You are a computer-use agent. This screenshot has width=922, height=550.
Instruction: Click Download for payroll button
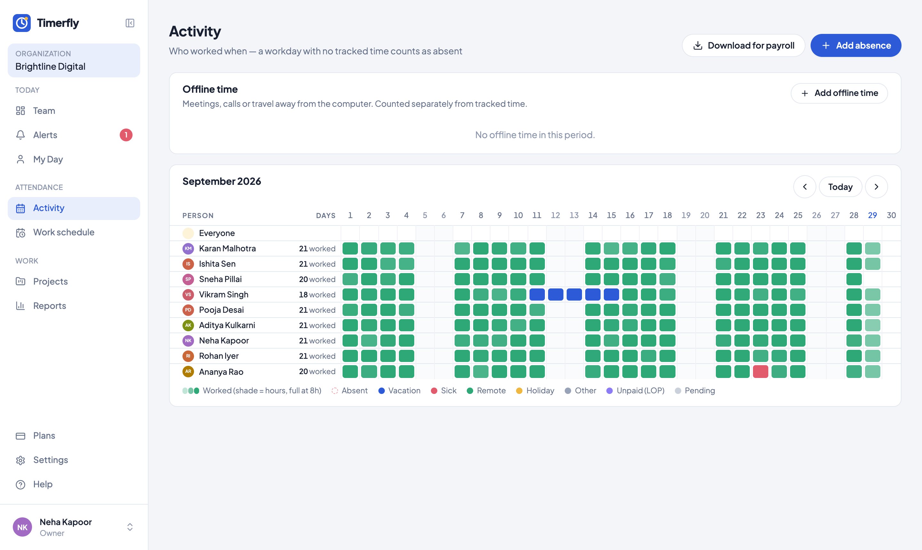(744, 46)
